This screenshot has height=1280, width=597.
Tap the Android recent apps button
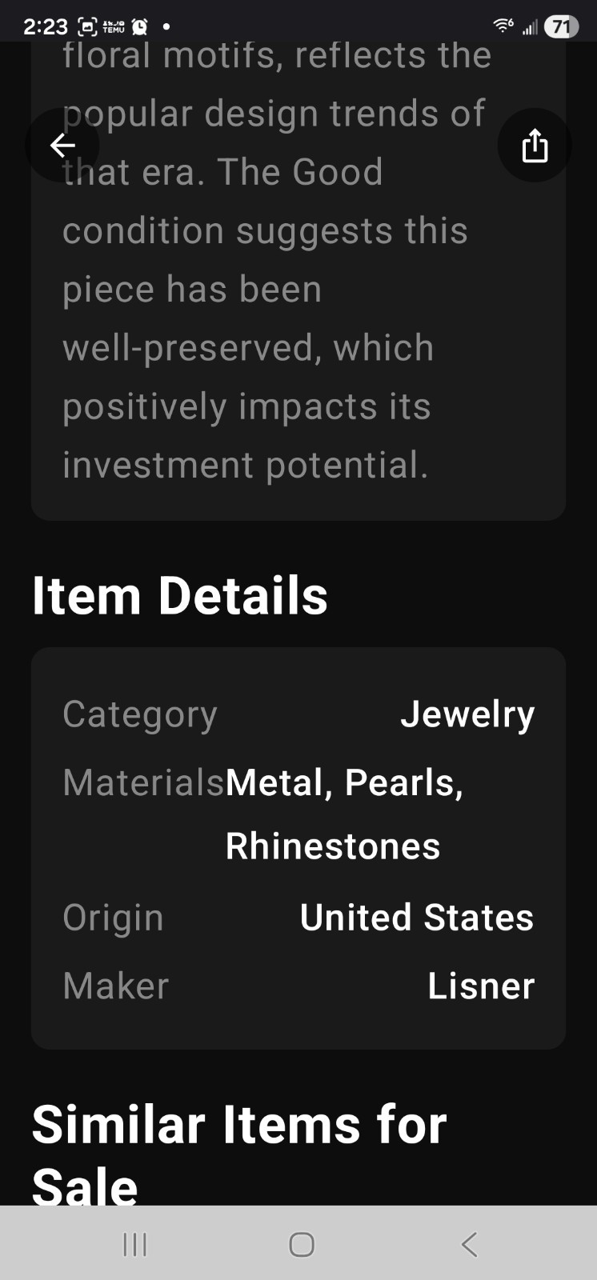tap(134, 1244)
